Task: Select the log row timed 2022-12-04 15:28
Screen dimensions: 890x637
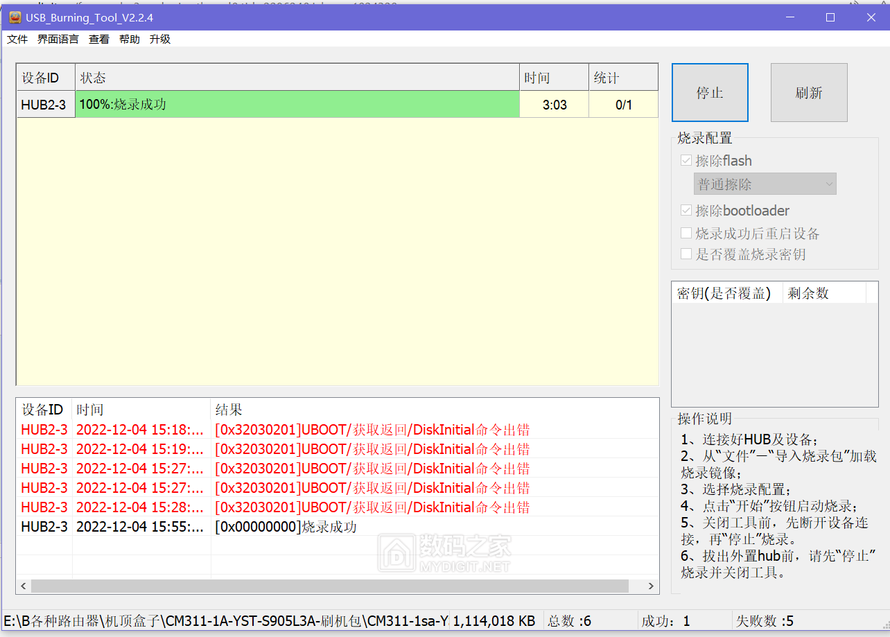Action: click(338, 507)
